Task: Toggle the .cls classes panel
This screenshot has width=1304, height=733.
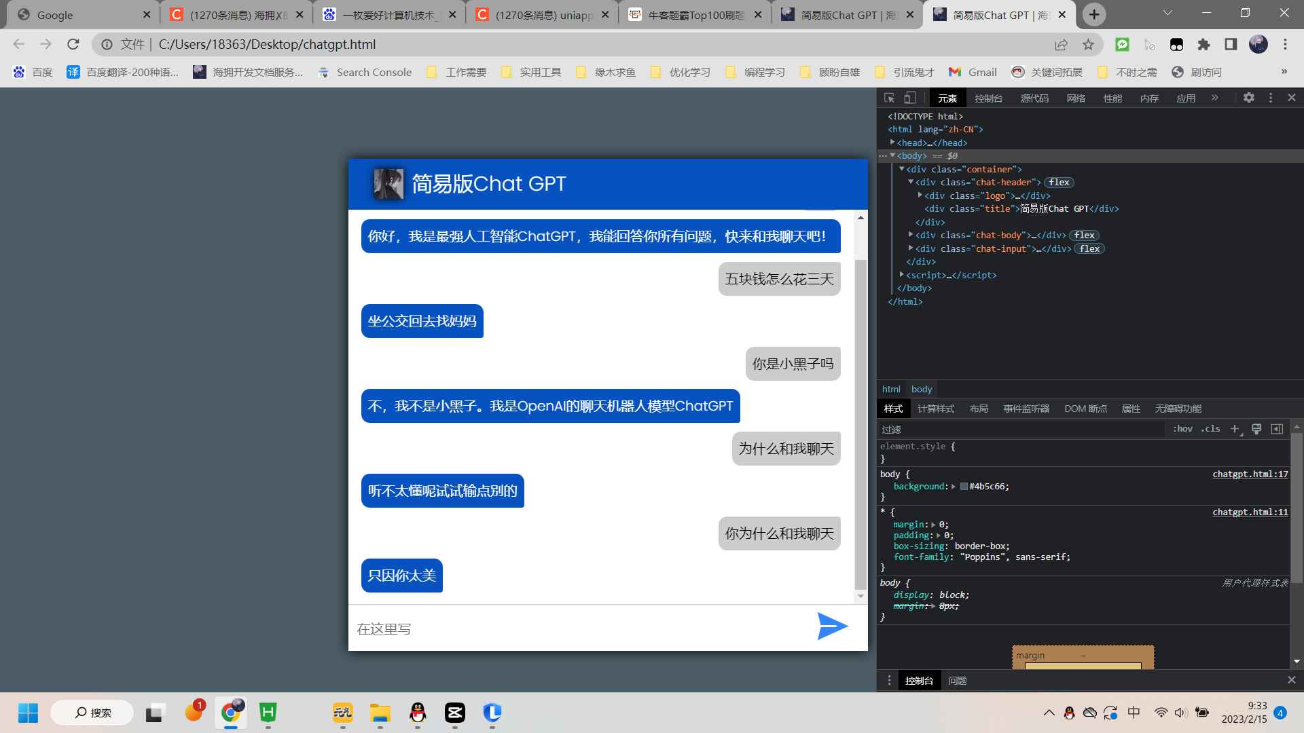Action: coord(1210,429)
